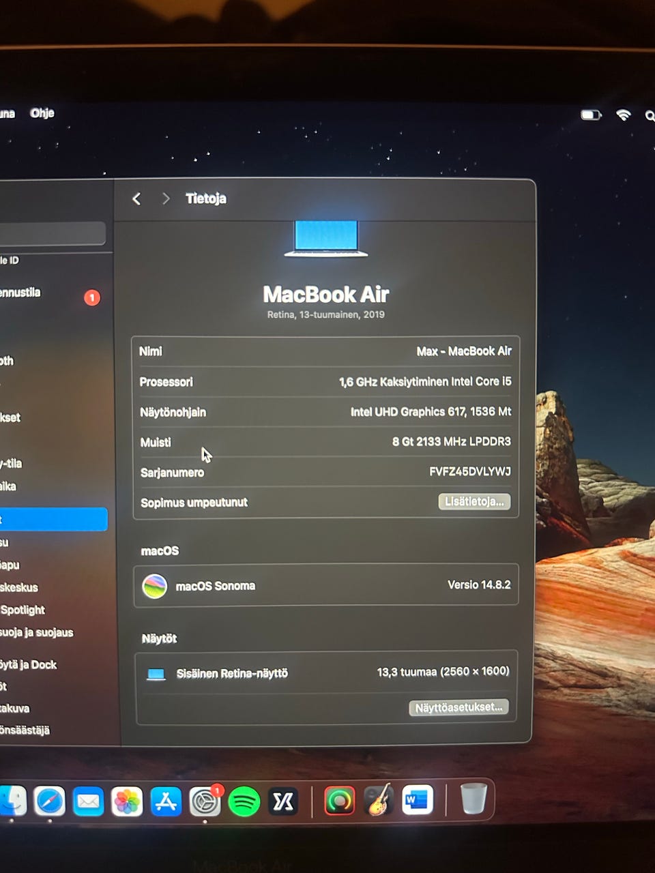The height and width of the screenshot is (873, 655).
Task: Click the 'Sisäinen Retina-näyttö' label
Action: point(232,674)
